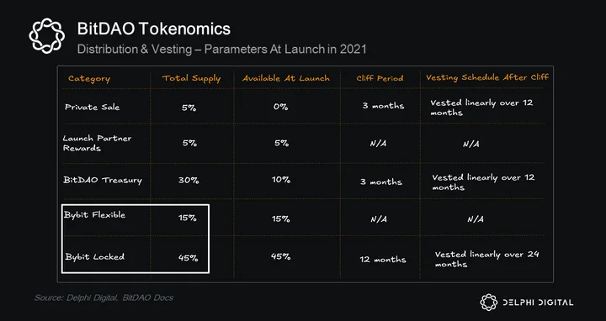The image size is (606, 321).
Task: Click the Distribution & Vesting subtitle
Action: [222, 50]
